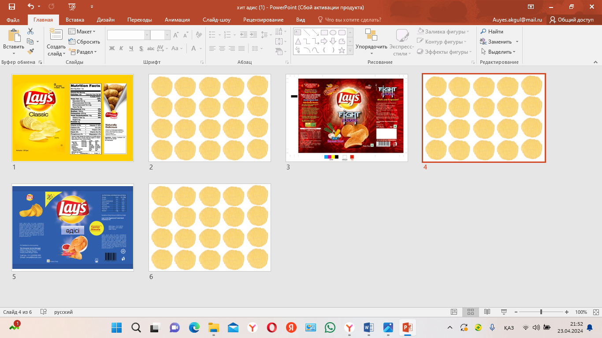Open the Переходы tab
Viewport: 602px width, 338px height.
pos(140,20)
